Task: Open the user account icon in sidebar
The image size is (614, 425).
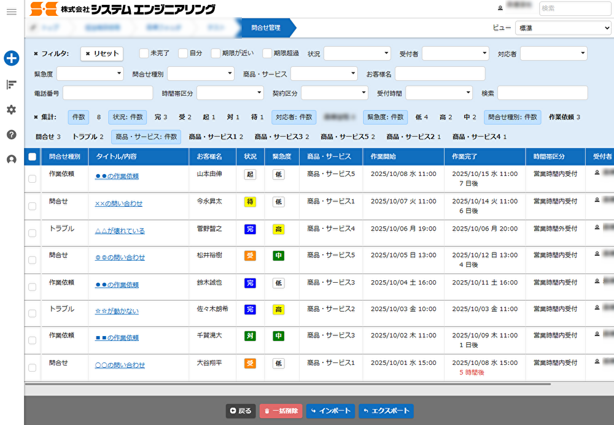Action: [x=11, y=159]
